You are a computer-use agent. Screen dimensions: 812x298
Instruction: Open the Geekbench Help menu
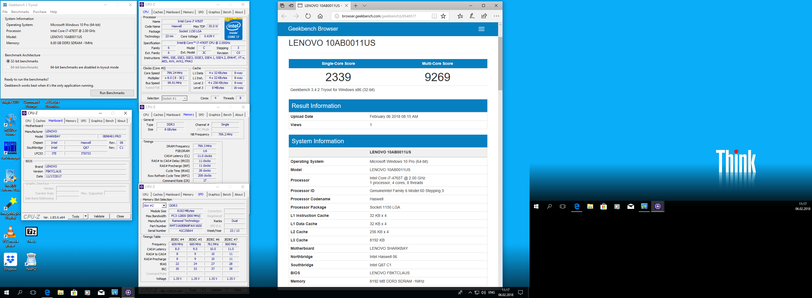[54, 12]
